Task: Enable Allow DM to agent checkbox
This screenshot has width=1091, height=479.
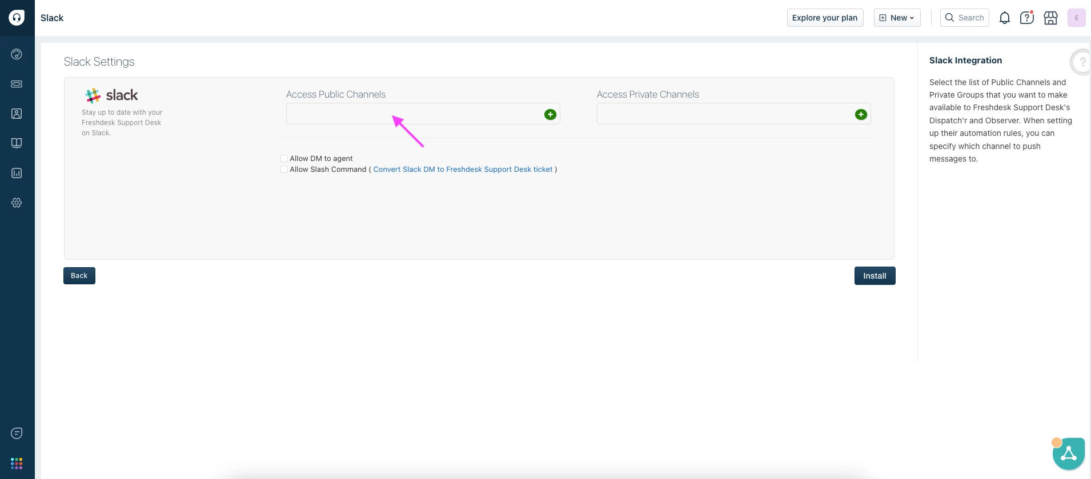Action: pos(284,158)
